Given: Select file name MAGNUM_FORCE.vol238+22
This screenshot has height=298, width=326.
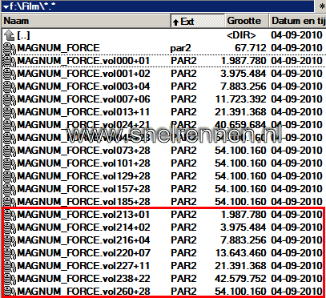Looking at the screenshot, I should 83,279.
